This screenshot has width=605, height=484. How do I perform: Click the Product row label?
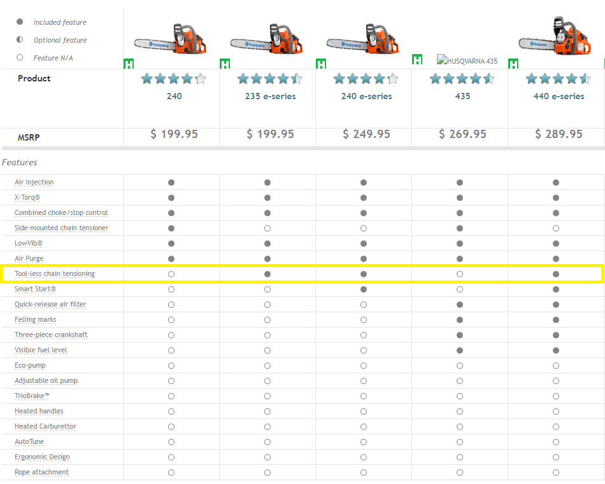34,79
